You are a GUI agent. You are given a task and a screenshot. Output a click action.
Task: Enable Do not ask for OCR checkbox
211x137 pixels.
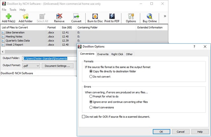click(84, 117)
